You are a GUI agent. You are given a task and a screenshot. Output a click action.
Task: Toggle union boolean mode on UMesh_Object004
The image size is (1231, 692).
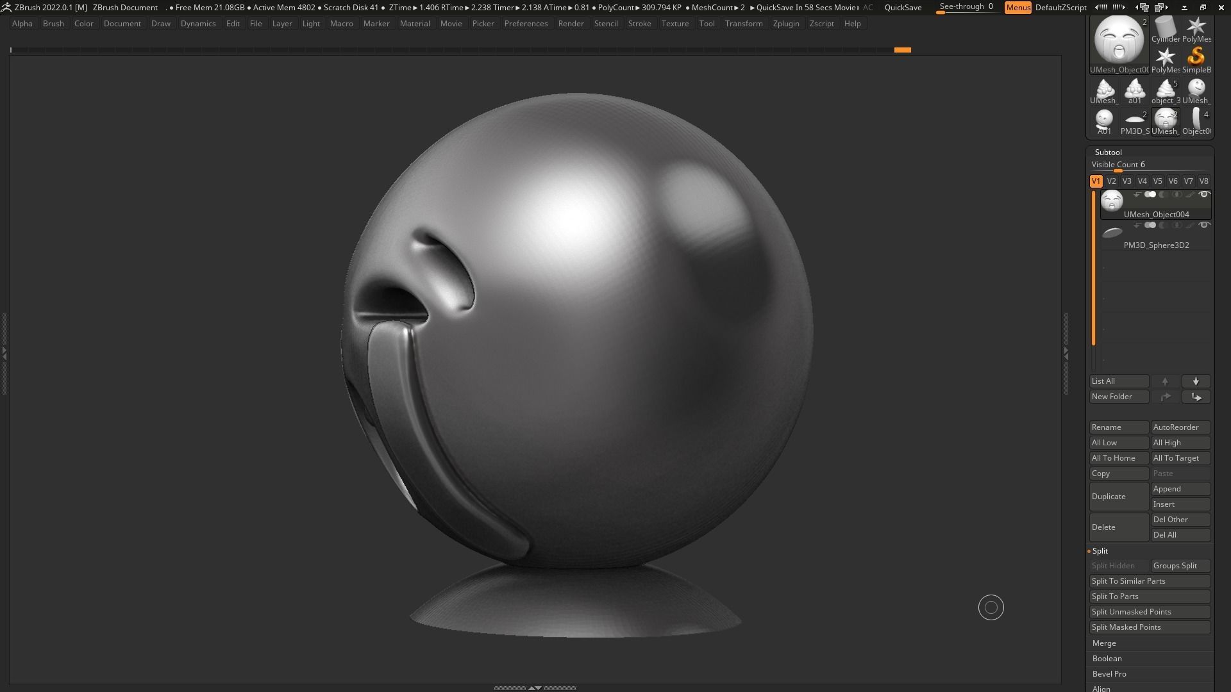coord(1150,195)
